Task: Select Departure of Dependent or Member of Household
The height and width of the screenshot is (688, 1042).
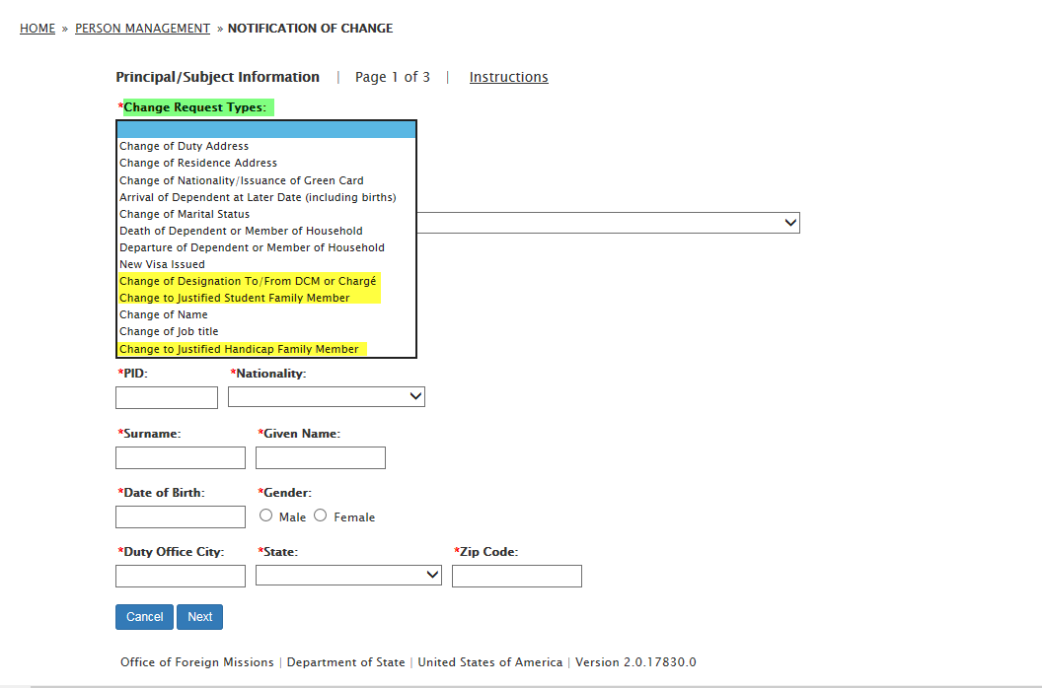Action: [266, 247]
